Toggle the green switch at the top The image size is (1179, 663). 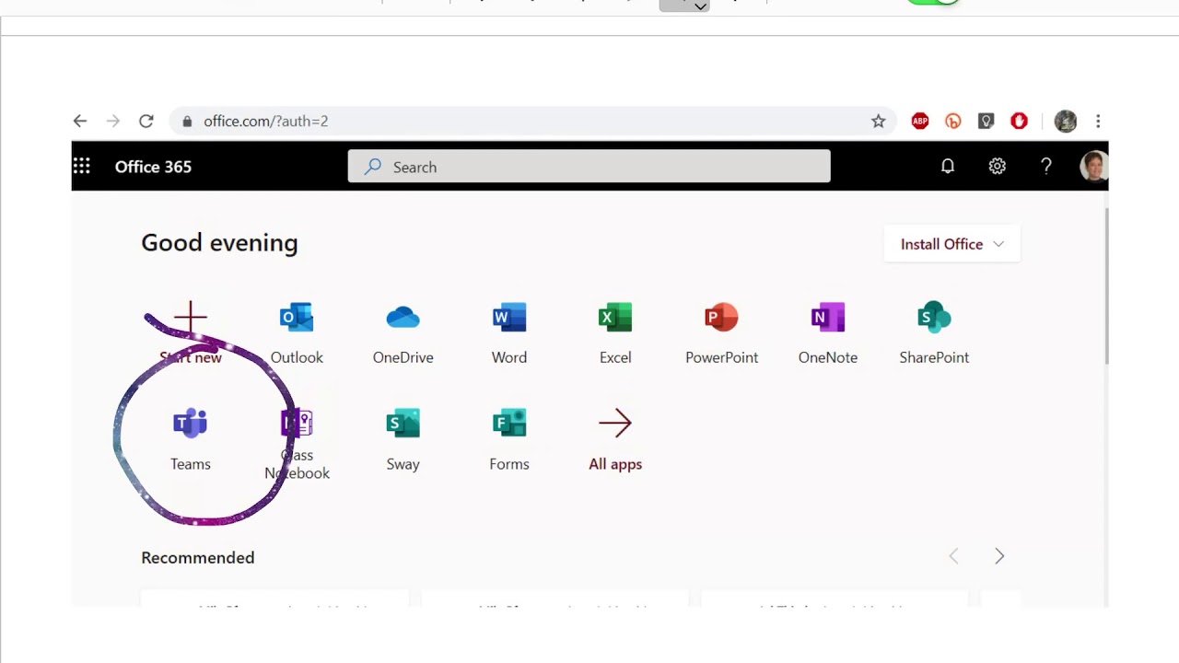pos(933,2)
